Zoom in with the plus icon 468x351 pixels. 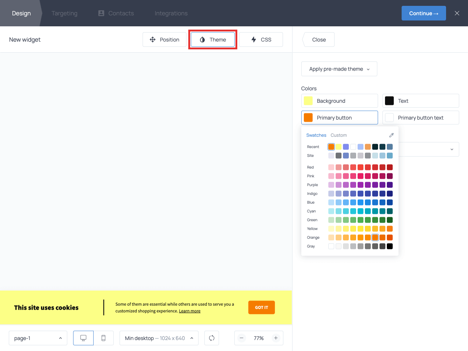tap(276, 338)
